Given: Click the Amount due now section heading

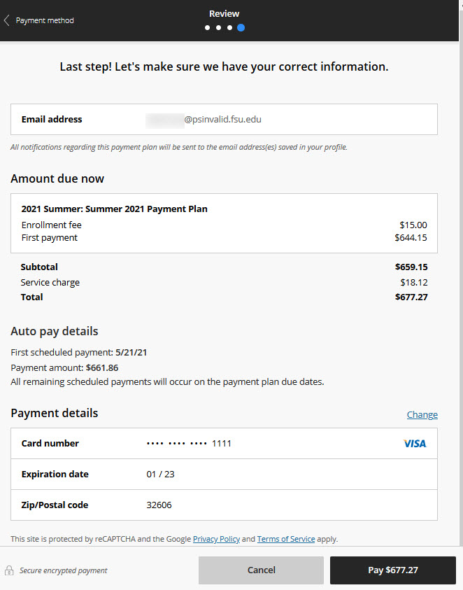Looking at the screenshot, I should point(57,178).
